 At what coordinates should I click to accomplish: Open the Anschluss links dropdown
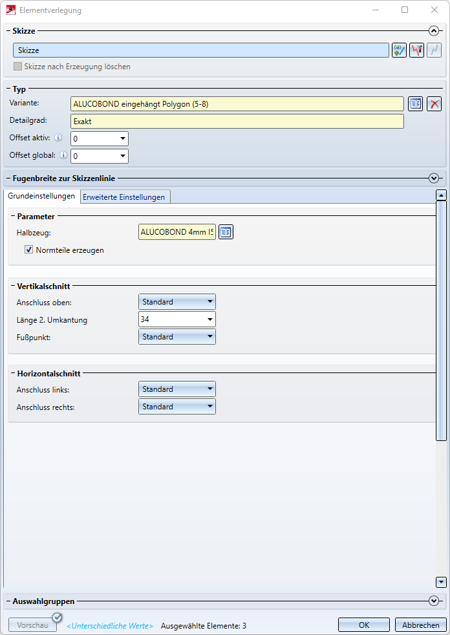click(177, 389)
